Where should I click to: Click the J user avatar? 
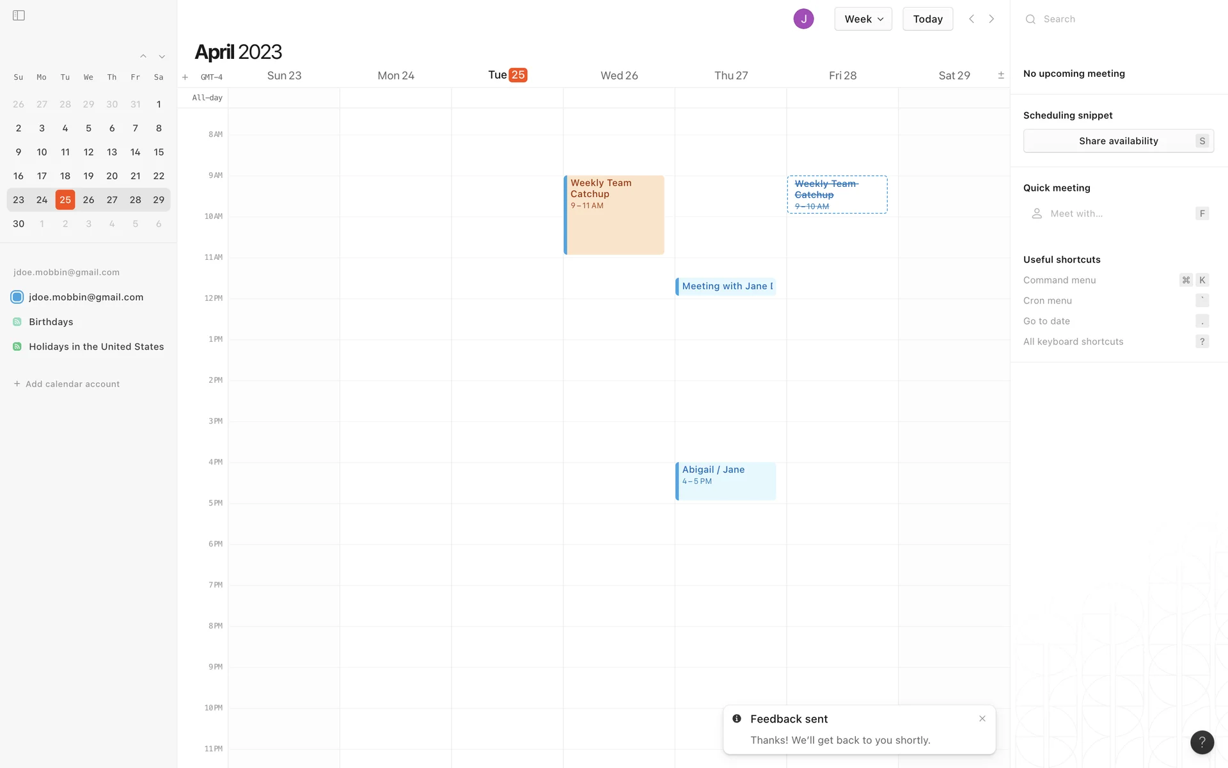[803, 19]
